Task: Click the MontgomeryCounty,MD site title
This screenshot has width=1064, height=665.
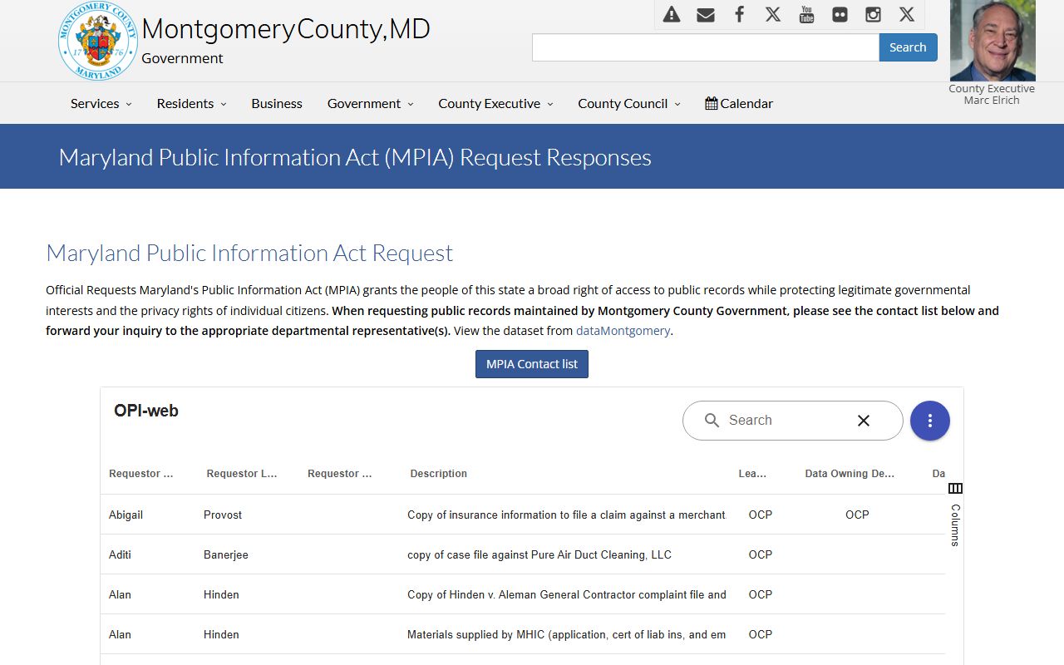Action: 286,29
